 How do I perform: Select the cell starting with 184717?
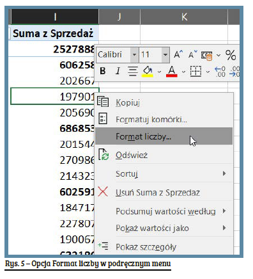click(52, 207)
